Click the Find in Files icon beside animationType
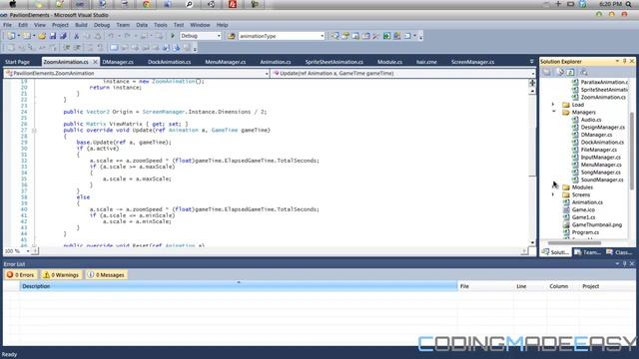The width and height of the screenshot is (639, 359). pos(231,36)
